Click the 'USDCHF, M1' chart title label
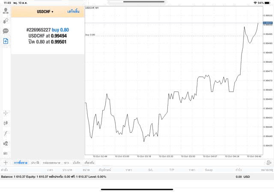The width and height of the screenshot is (274, 192). coord(92,8)
